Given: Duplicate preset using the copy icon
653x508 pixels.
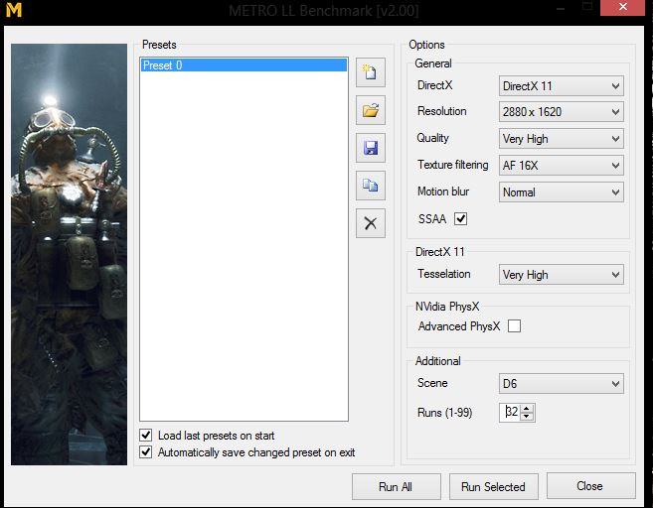Looking at the screenshot, I should point(370,186).
